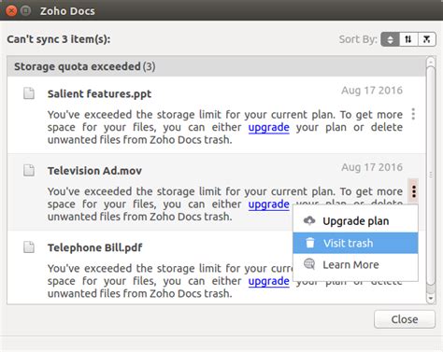Click file icon of Telephone Bill.pdf
Image resolution: width=443 pixels, height=352 pixels.
[x=29, y=247]
